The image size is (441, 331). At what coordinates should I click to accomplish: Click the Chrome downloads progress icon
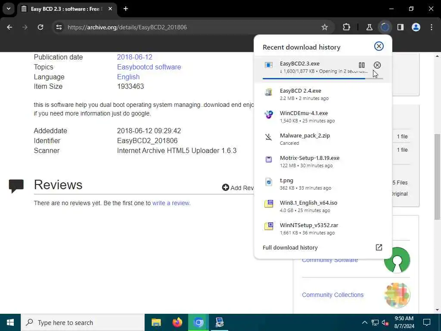click(385, 27)
